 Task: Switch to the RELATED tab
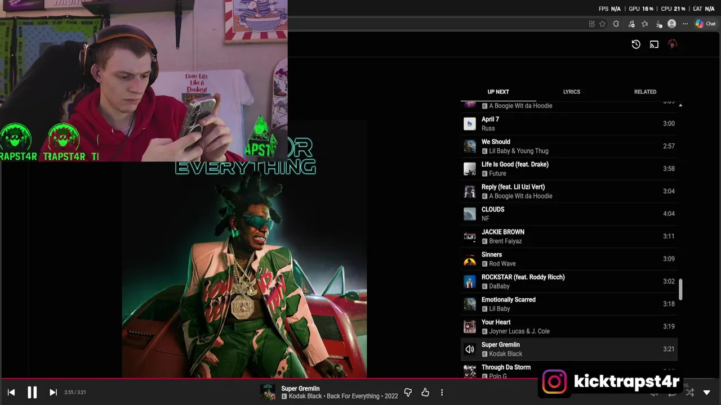point(645,92)
